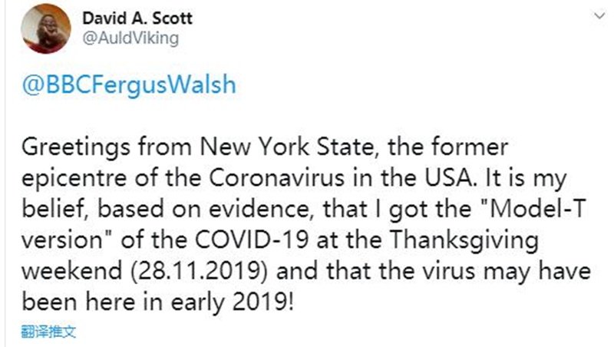Click 'early 2019!' at the tweet end
The width and height of the screenshot is (614, 347).
233,302
